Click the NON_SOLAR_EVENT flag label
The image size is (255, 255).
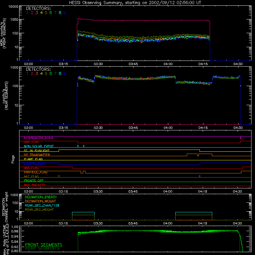click(39, 146)
